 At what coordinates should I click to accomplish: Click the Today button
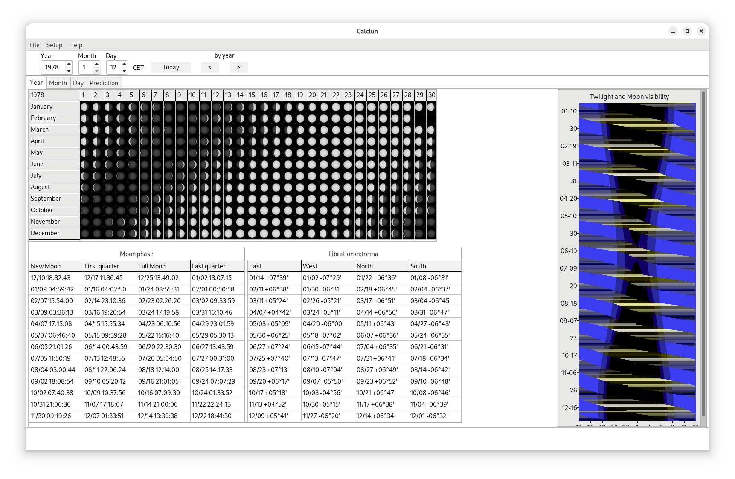click(171, 67)
